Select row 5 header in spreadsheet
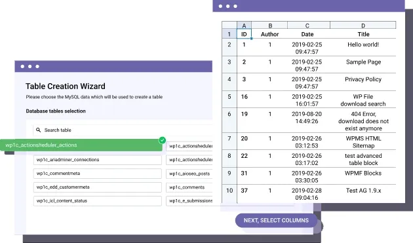 [x=229, y=100]
